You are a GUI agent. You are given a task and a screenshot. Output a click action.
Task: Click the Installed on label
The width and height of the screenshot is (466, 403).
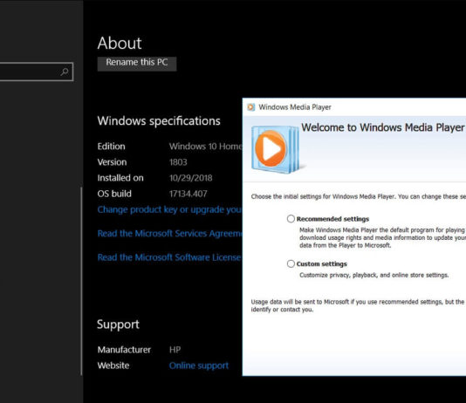click(120, 178)
